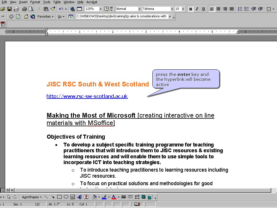
Task: Apply bulleted list formatting
Action: [x=247, y=9]
